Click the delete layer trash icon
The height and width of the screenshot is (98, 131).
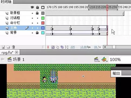[13, 47]
